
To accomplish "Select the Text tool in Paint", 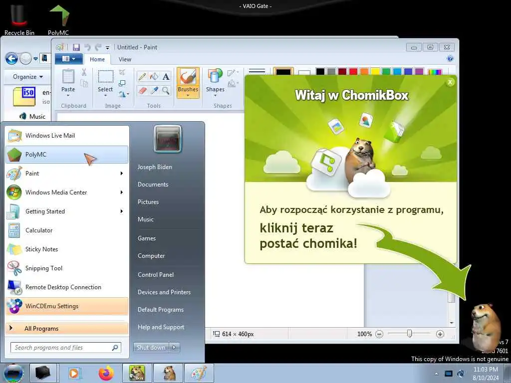I will point(166,76).
